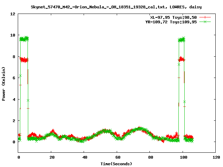Click the green line sample beside the YR legend entry
Viewport: 223px width, 167px height.
(205, 22)
